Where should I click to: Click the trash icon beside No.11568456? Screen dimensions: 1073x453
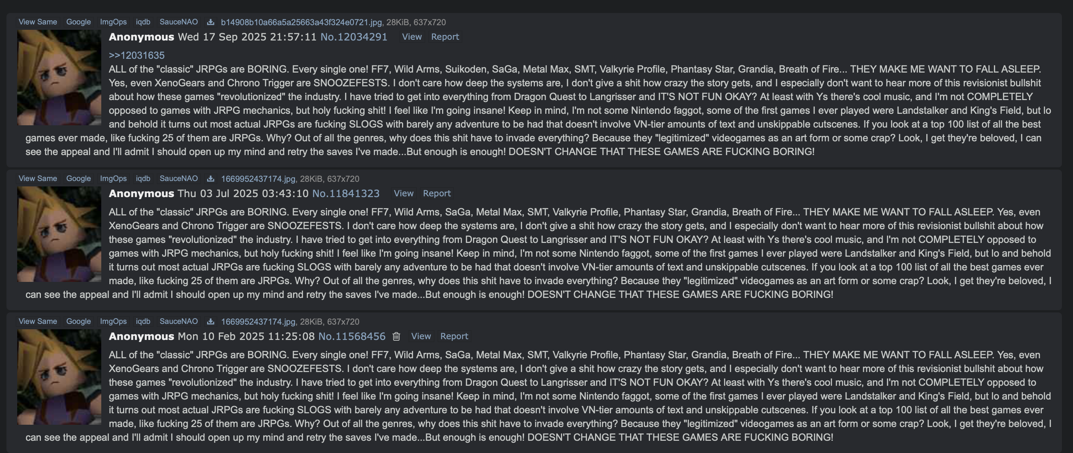396,337
